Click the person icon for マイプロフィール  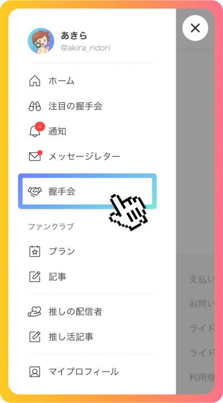point(35,372)
